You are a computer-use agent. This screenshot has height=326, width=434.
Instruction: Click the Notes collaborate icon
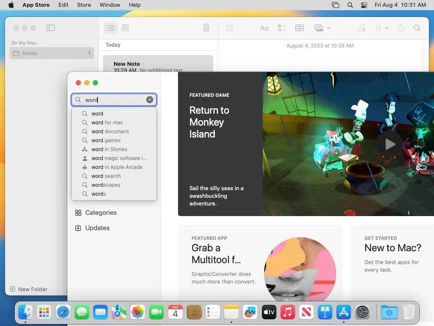click(x=362, y=28)
